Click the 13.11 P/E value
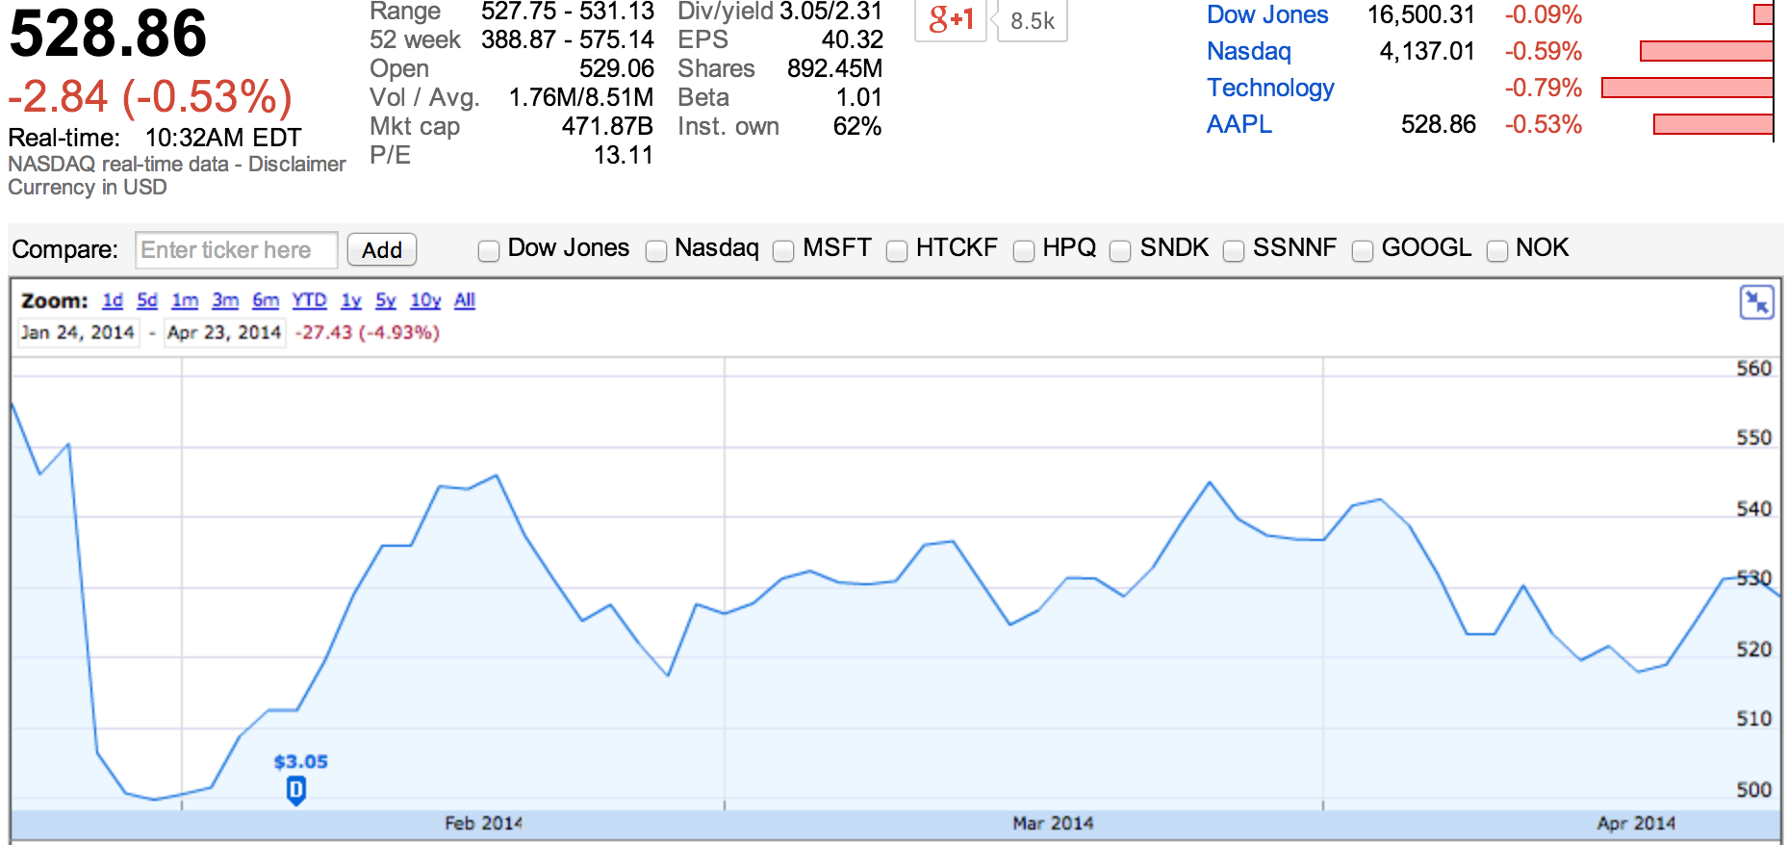This screenshot has height=845, width=1788. (624, 155)
